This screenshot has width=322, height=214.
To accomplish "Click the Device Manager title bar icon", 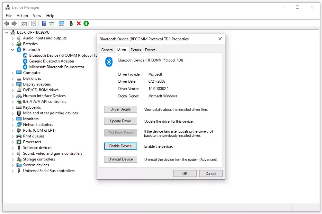I will click(8, 7).
